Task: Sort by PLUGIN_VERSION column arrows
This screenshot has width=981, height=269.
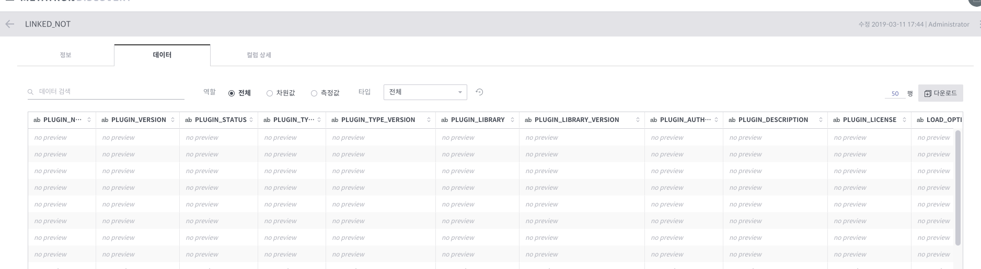Action: pos(172,120)
